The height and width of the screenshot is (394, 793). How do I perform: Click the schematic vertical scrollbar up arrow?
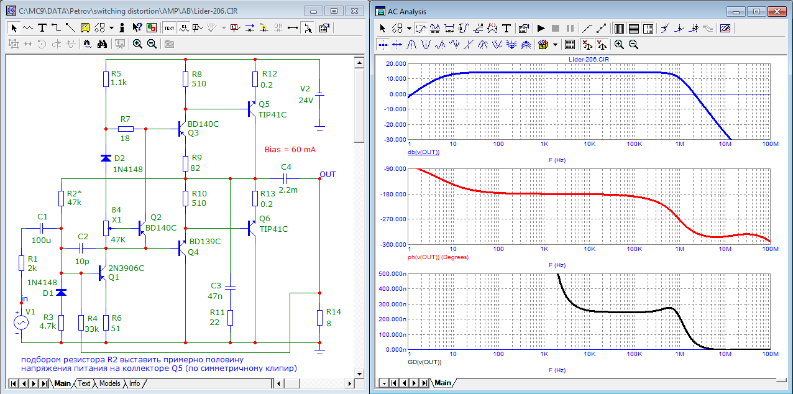click(358, 62)
